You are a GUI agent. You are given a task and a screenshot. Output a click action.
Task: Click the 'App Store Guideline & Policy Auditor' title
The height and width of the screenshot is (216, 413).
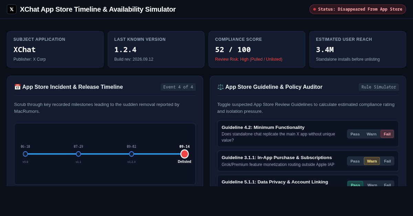pos(274,87)
